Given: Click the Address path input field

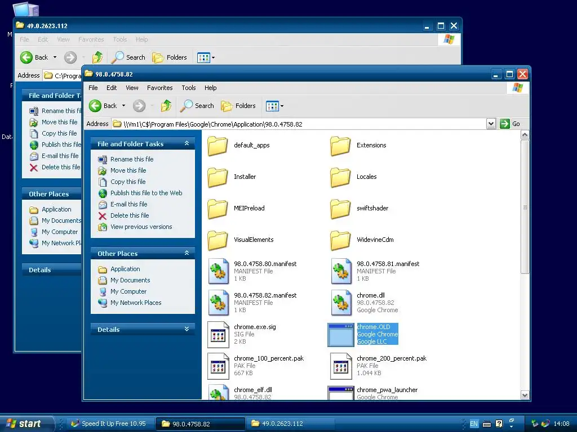Looking at the screenshot, I should pyautogui.click(x=299, y=124).
